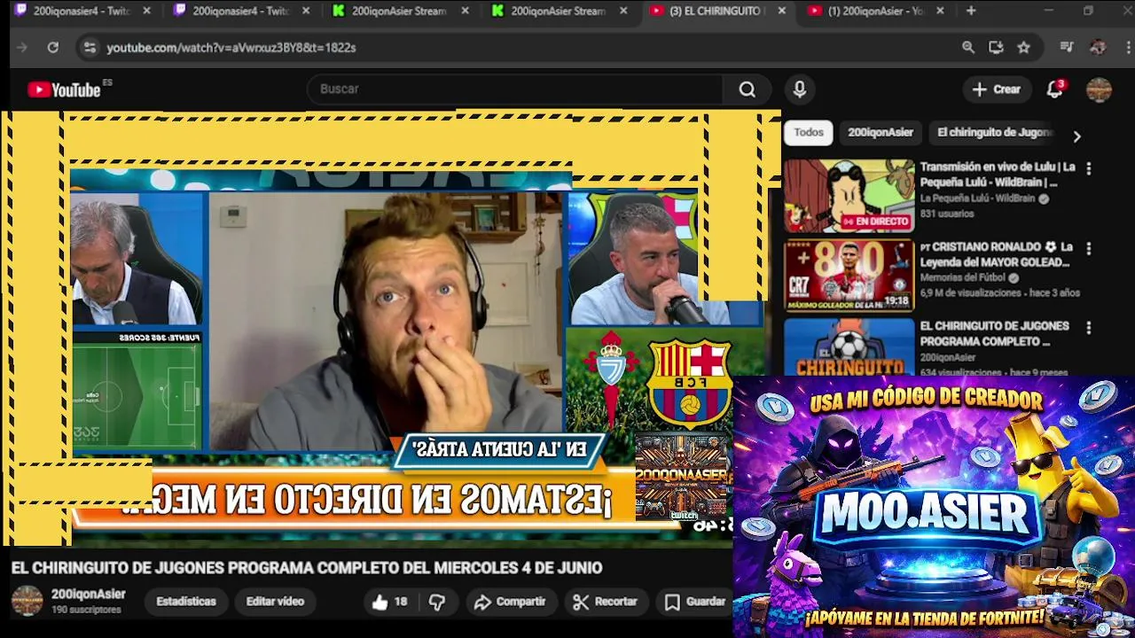Open the Chrome profile avatar in the toolbar

(1098, 47)
